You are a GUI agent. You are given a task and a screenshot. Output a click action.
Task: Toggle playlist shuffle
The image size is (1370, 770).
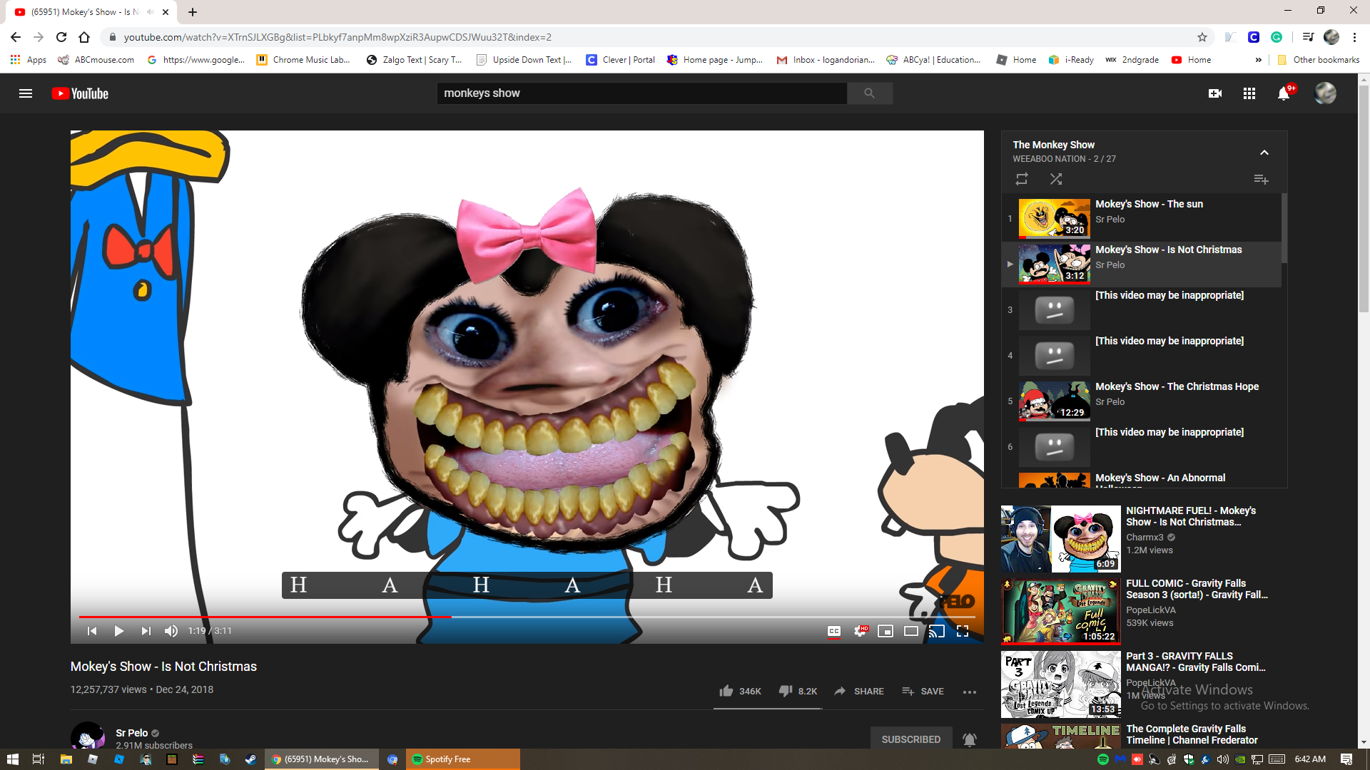[x=1056, y=179]
